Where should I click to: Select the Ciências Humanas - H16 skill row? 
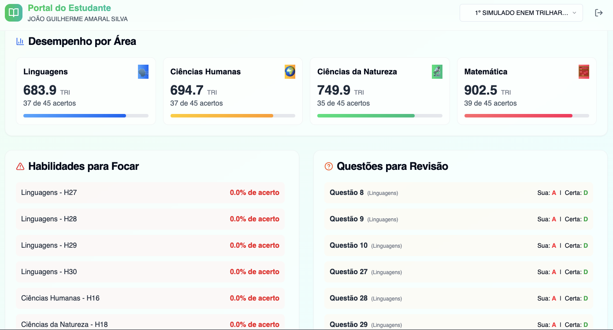(x=150, y=298)
